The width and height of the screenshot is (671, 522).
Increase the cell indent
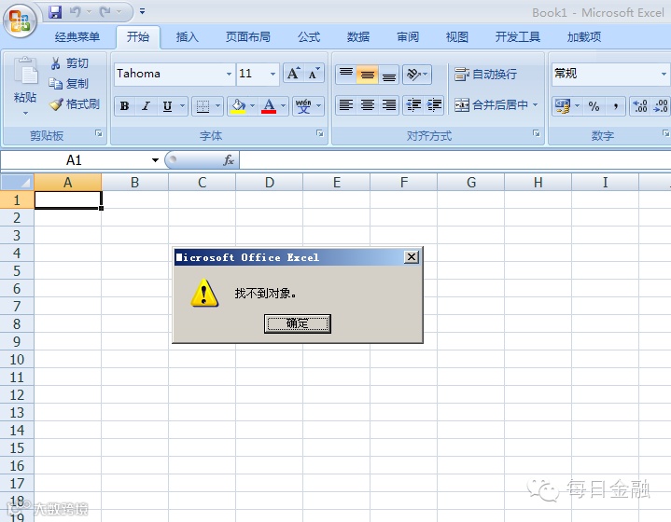coord(434,105)
